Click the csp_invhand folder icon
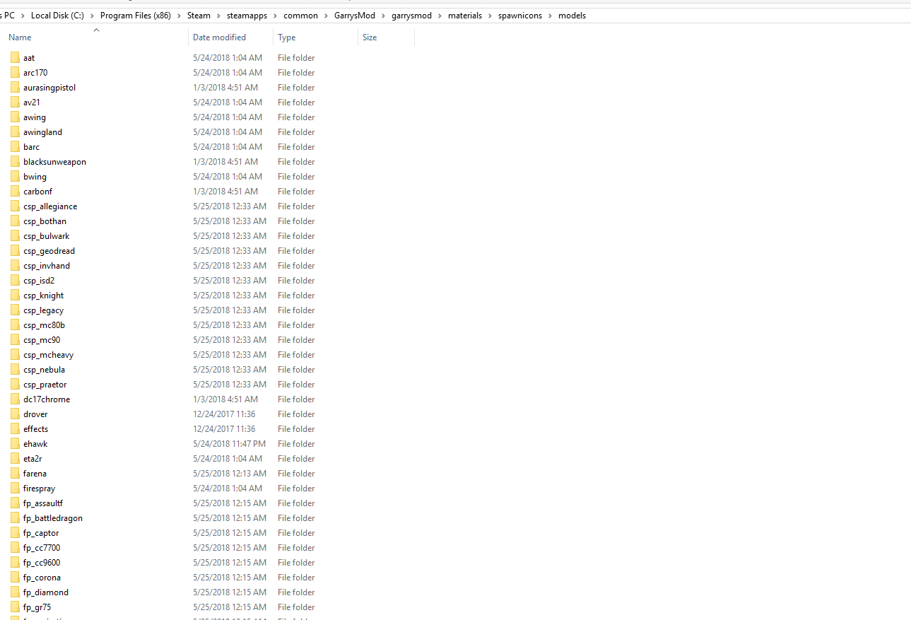Screen dimensions: 911x620 pyautogui.click(x=16, y=266)
